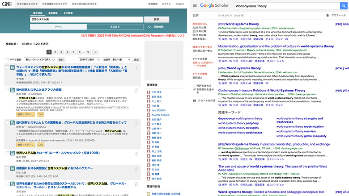The image size is (349, 196).
Task: Save the Contemporary Intracore Relations result
Action: (220, 105)
